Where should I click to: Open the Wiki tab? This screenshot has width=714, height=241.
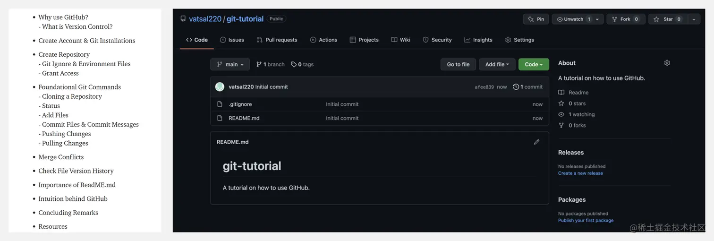coord(400,40)
